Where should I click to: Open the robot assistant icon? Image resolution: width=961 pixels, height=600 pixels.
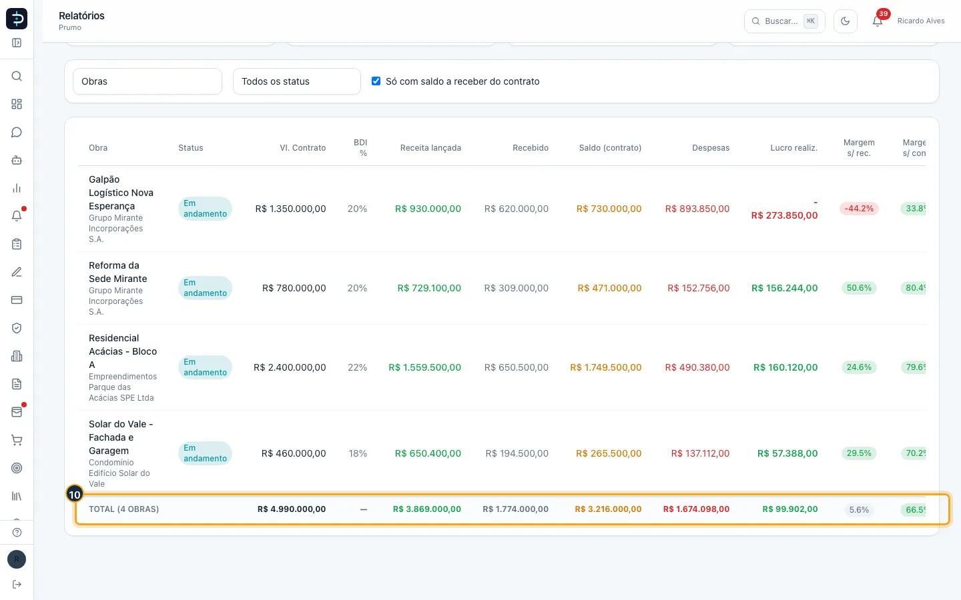[x=17, y=160]
